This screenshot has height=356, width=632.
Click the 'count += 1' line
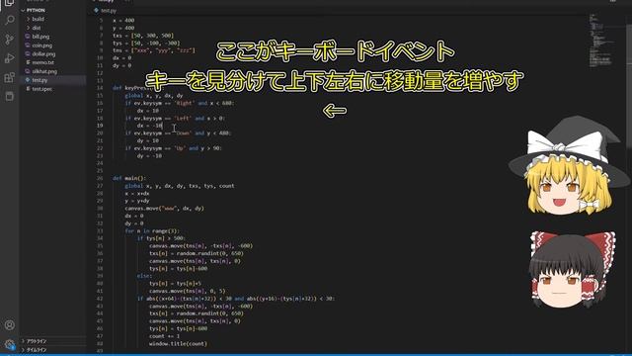click(165, 336)
